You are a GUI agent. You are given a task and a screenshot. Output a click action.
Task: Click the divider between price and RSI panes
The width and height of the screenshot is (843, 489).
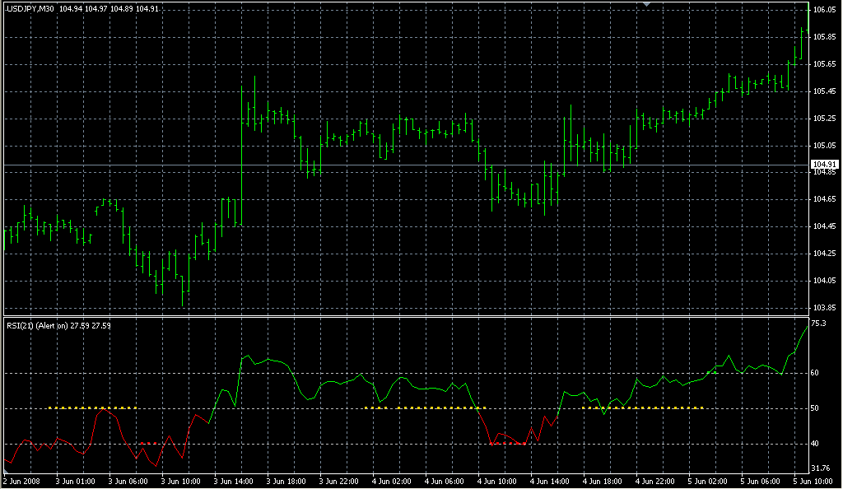coord(403,315)
